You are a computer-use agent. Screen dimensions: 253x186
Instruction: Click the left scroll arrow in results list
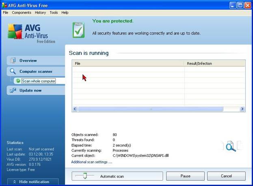(75, 109)
